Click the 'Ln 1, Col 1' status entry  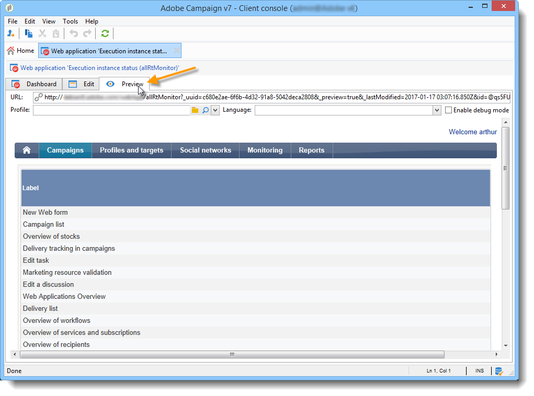pos(439,371)
